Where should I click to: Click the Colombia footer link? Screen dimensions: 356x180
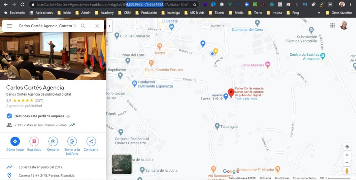coord(265,178)
